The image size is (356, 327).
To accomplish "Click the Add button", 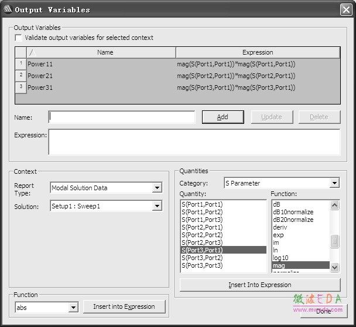I will tap(222, 117).
